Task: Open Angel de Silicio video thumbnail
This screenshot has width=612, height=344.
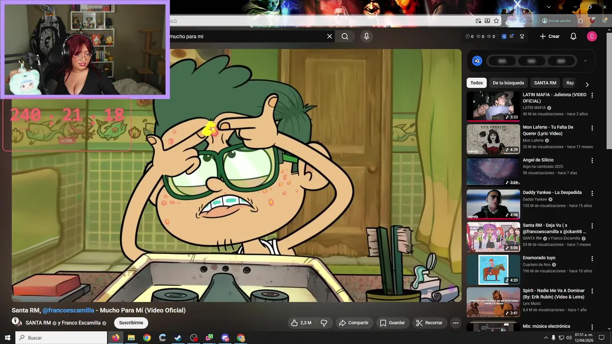Action: 493,172
